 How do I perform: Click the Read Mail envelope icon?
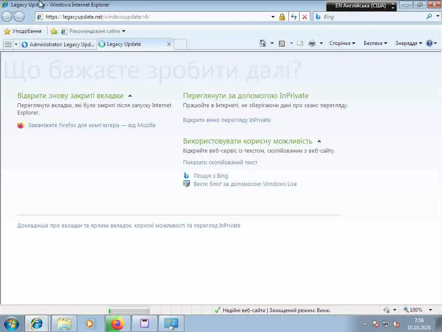[x=300, y=43]
